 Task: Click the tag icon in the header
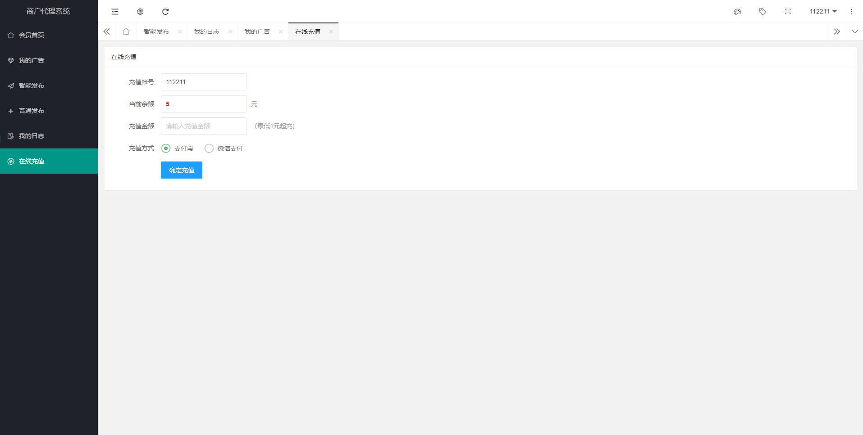pyautogui.click(x=763, y=11)
